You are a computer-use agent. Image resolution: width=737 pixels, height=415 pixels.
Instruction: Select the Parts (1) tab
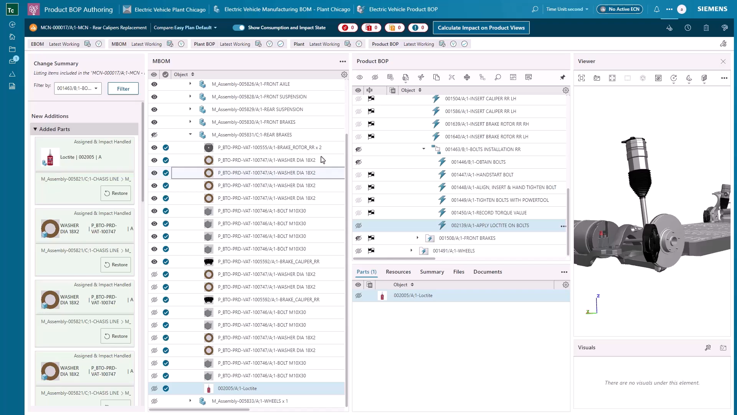pyautogui.click(x=367, y=272)
